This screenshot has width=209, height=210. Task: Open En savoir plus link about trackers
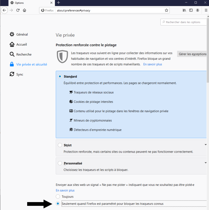pyautogui.click(x=153, y=64)
